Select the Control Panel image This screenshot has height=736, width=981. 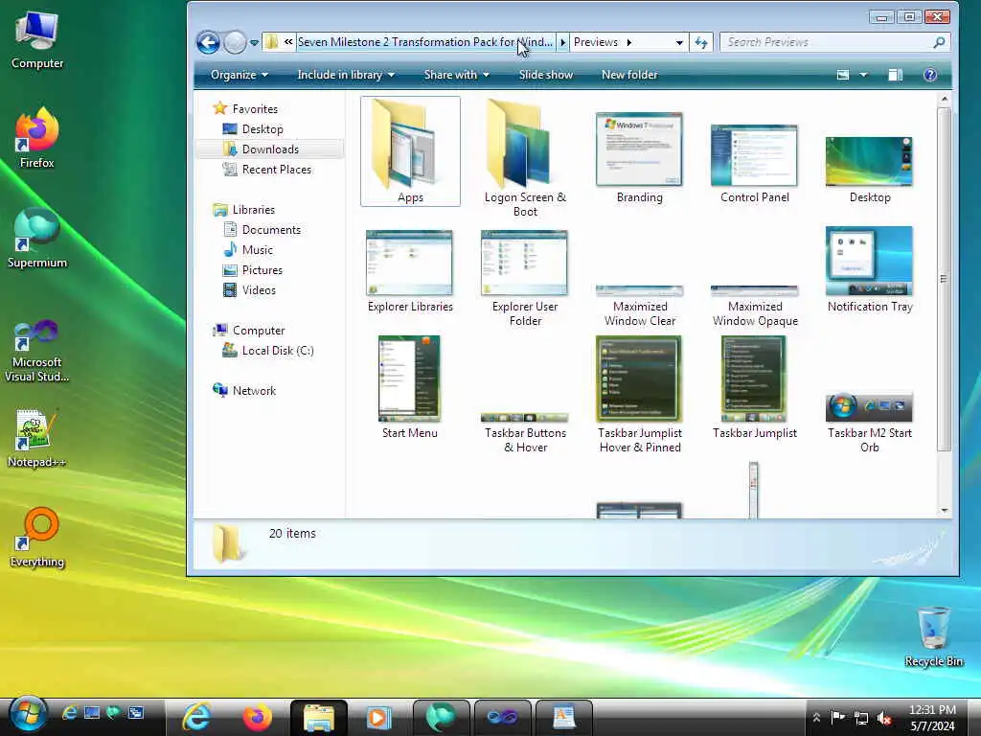point(755,164)
